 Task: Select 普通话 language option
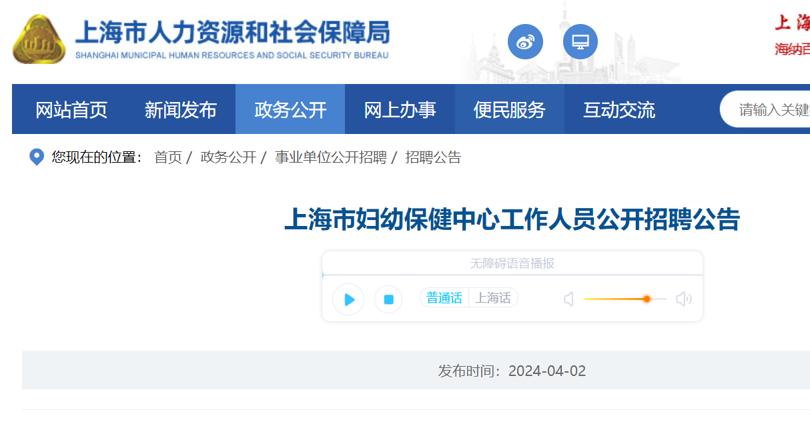coord(444,298)
